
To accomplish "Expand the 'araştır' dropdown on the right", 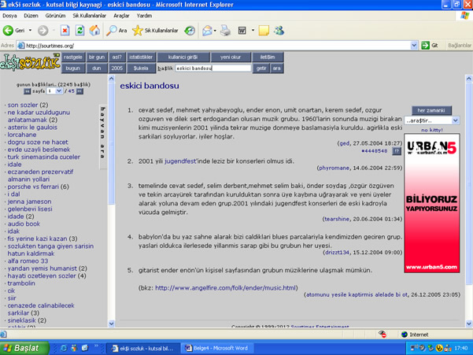I will pyautogui.click(x=455, y=120).
